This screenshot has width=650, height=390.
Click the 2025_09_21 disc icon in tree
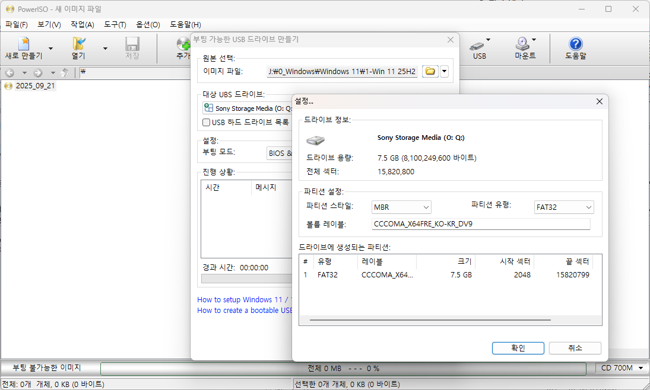[x=8, y=86]
